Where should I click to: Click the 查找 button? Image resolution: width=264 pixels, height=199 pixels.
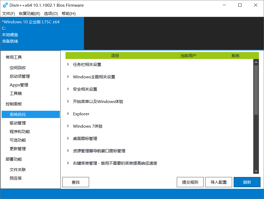pos(76,182)
